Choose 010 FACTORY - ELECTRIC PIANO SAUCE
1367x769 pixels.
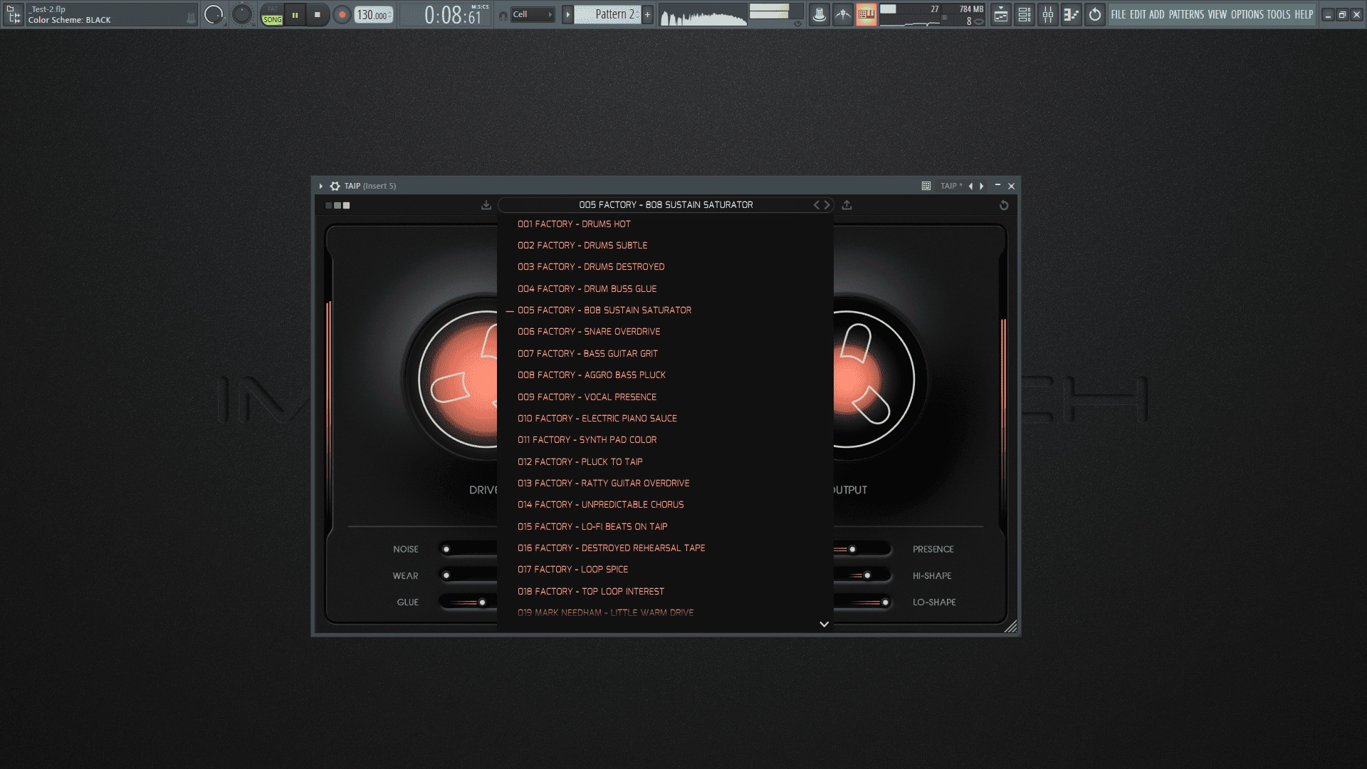point(665,419)
